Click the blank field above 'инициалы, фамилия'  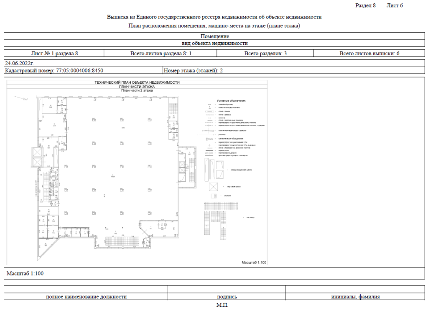(x=355, y=289)
